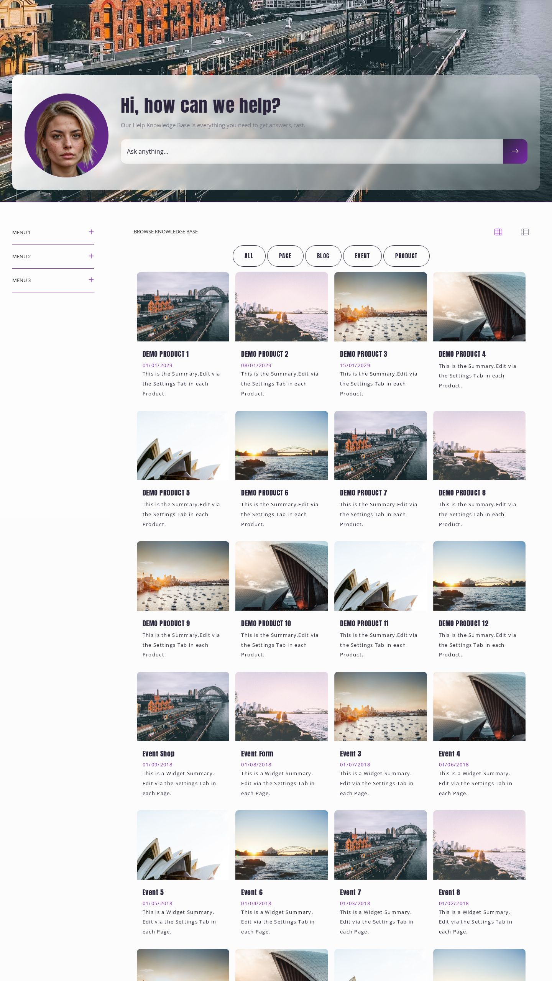This screenshot has width=552, height=981.
Task: Click the purple arrow search submit button
Action: click(x=515, y=151)
